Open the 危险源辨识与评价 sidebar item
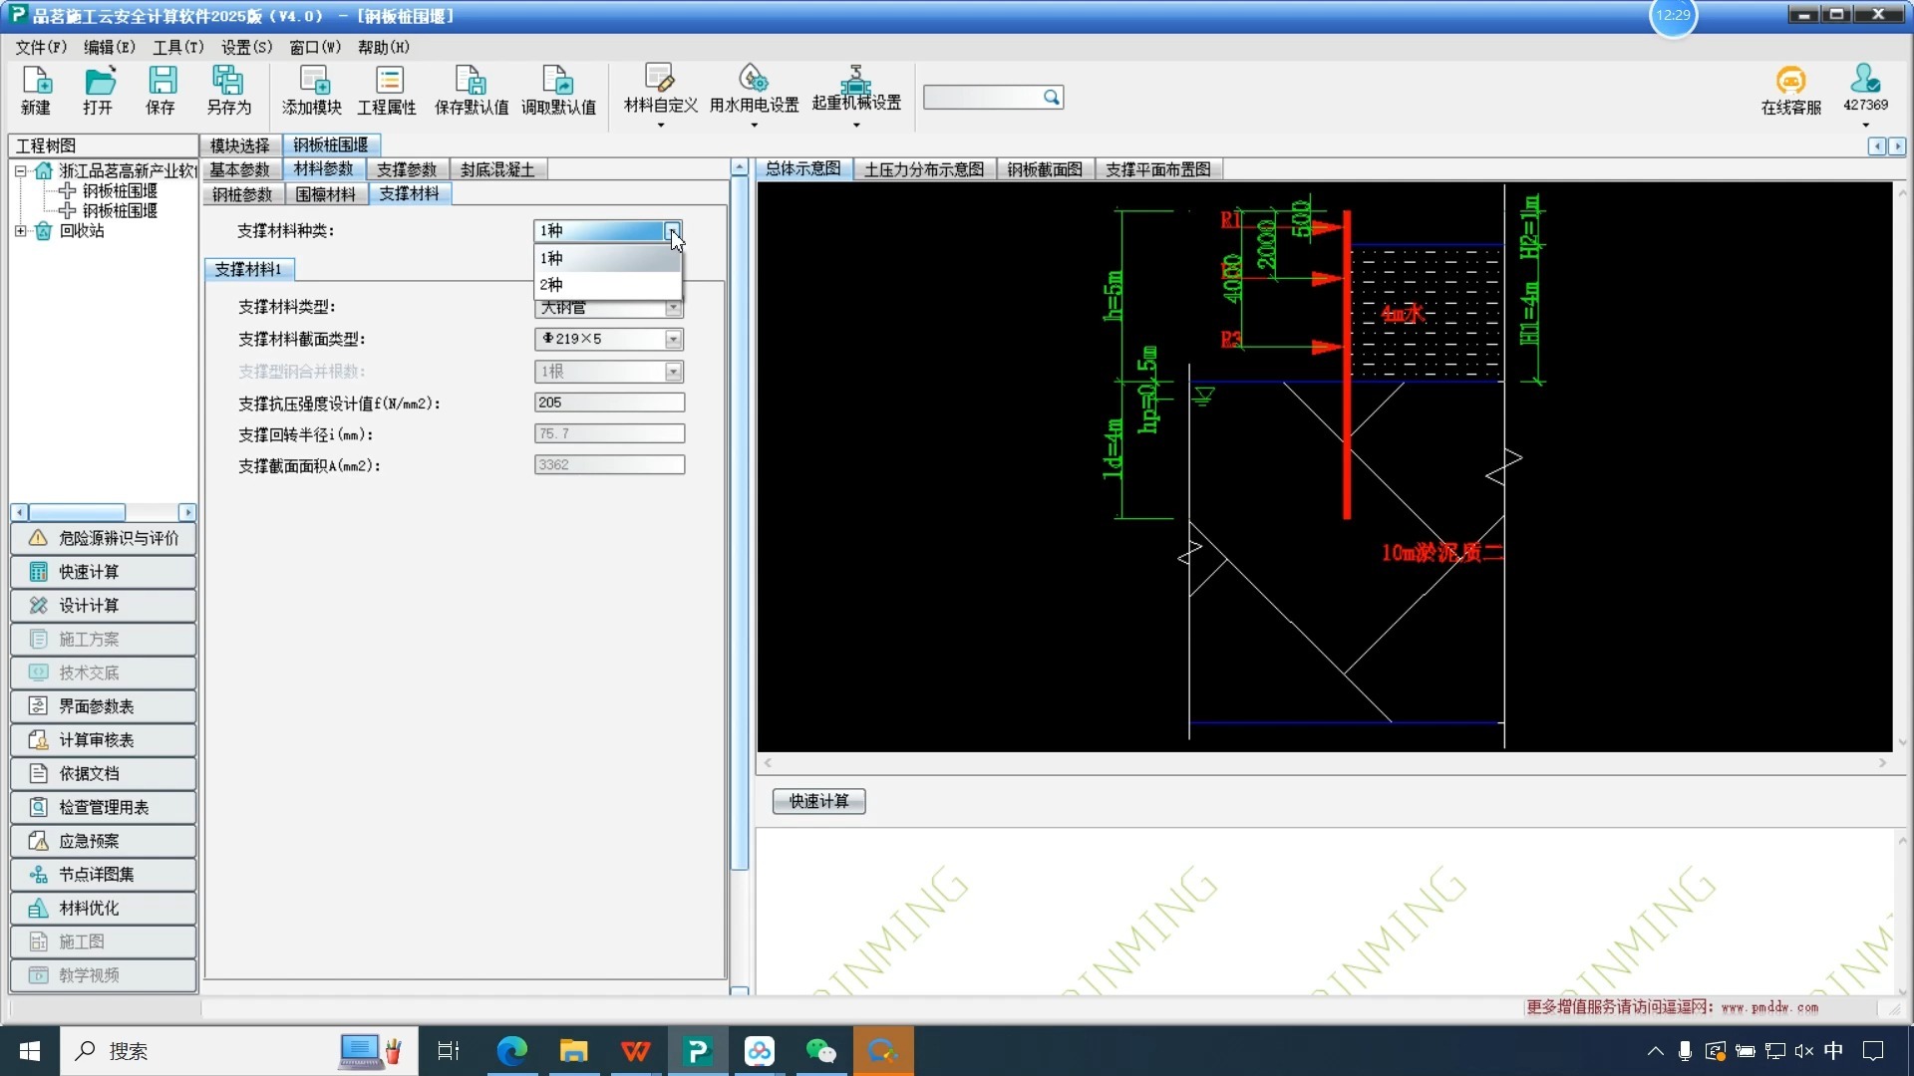 [x=104, y=538]
